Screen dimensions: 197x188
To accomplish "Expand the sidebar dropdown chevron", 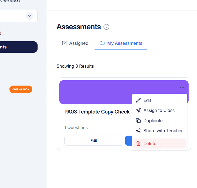I will (x=29, y=16).
